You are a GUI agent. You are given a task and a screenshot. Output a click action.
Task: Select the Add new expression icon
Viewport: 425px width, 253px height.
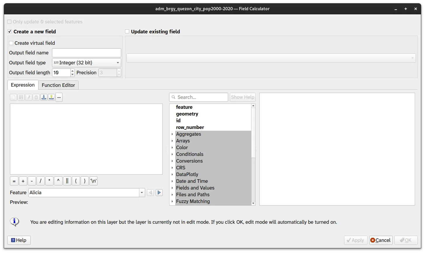tap(13, 97)
